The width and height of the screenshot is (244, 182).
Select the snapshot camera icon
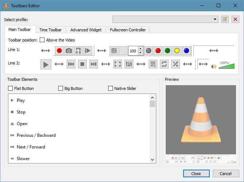click(69, 51)
